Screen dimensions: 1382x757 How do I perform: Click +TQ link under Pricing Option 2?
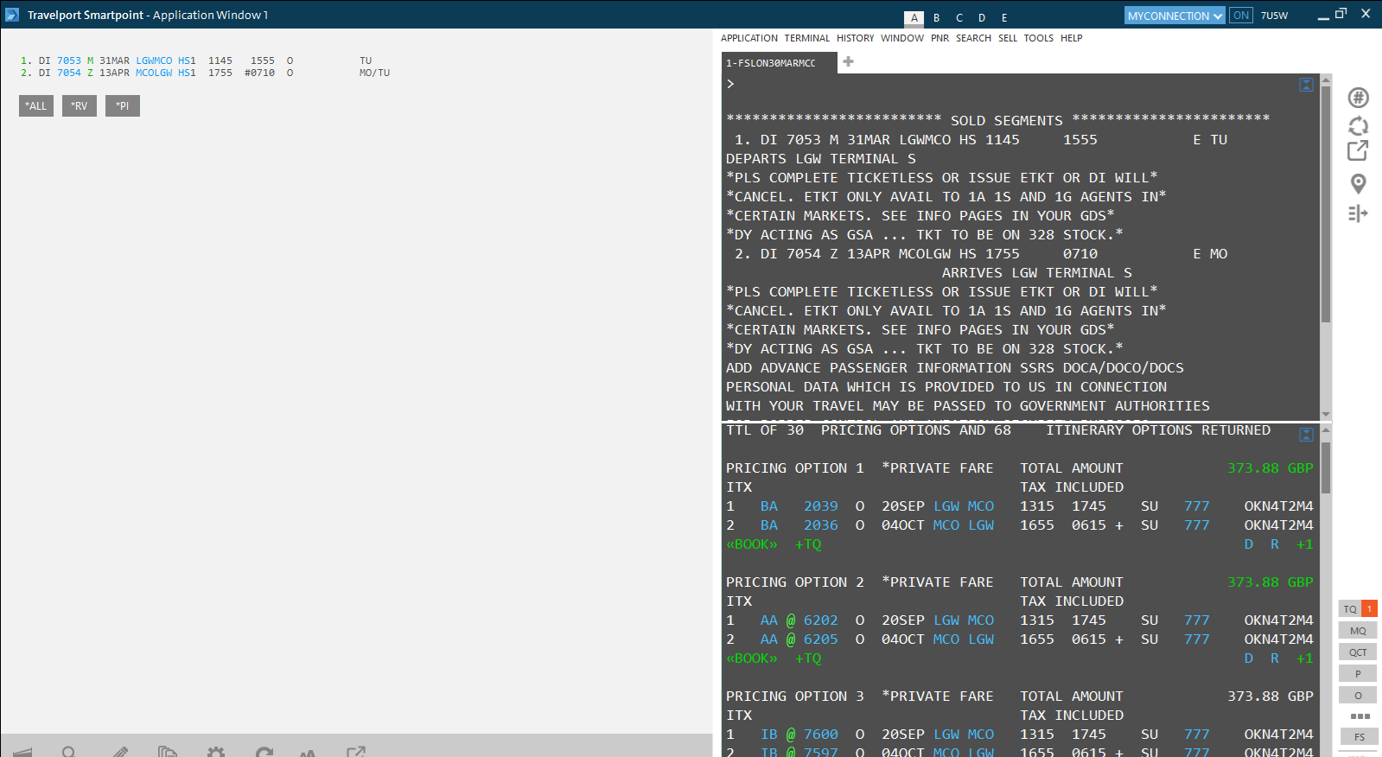[808, 658]
